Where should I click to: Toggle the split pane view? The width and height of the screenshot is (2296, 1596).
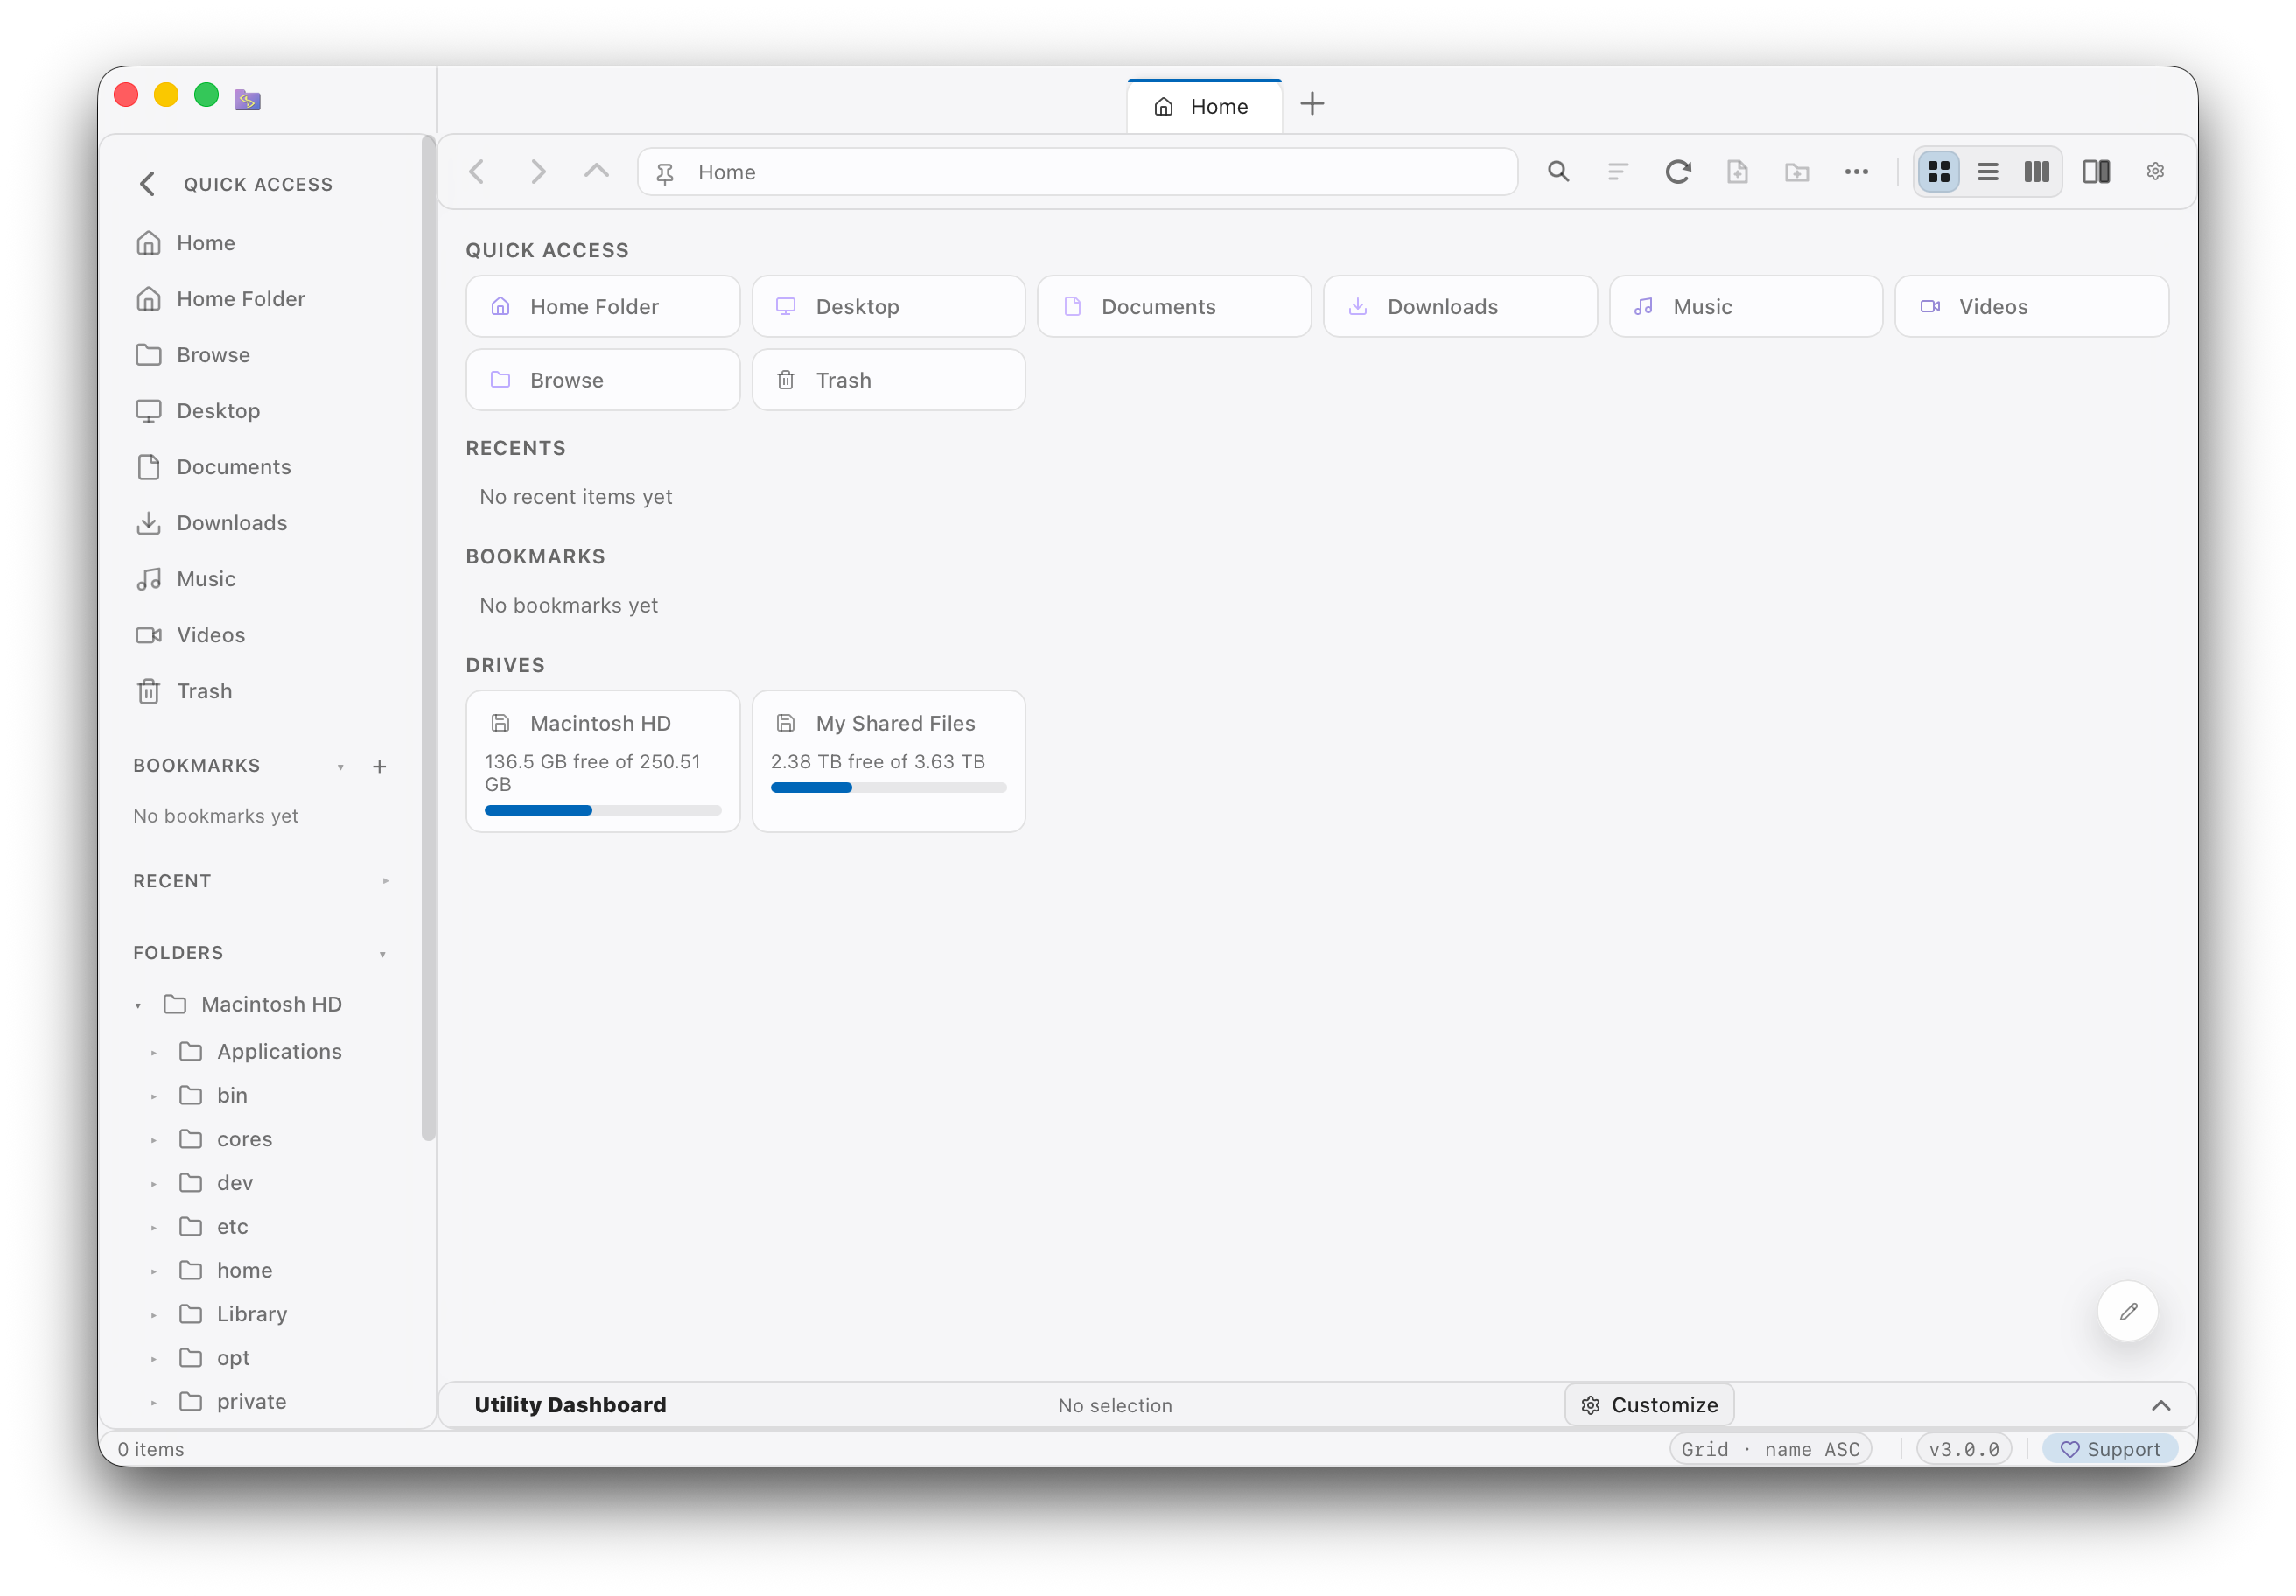(x=2097, y=172)
